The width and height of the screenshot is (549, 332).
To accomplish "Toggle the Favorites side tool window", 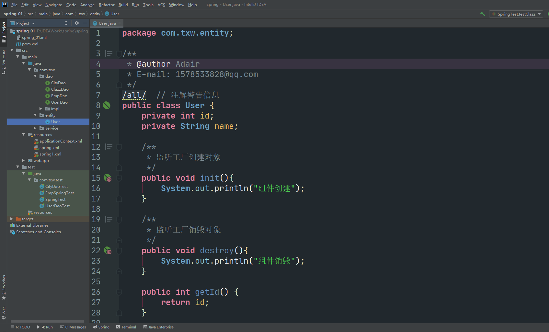I will click(x=4, y=288).
